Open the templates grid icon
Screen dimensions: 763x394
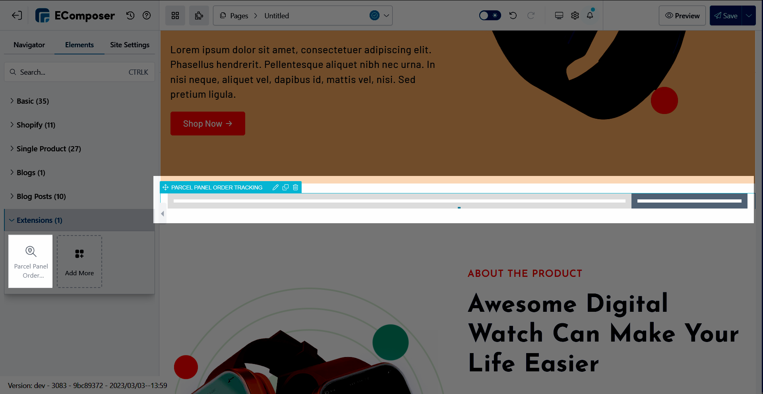(x=175, y=15)
